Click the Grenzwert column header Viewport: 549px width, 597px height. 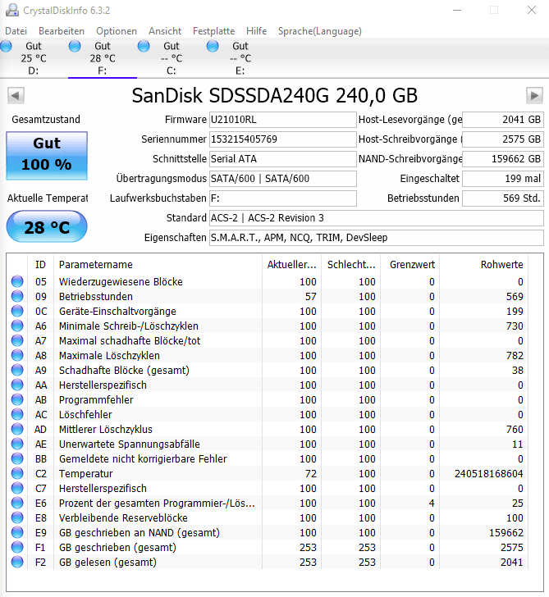(410, 265)
